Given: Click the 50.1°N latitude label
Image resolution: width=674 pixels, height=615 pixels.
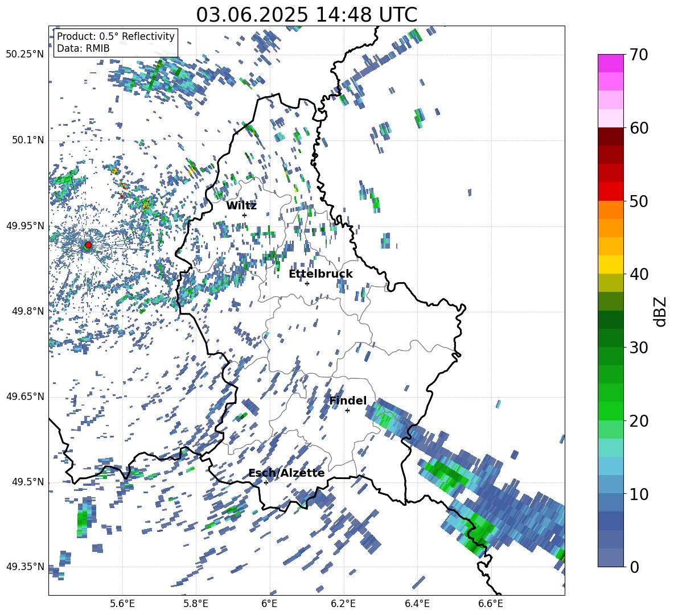Looking at the screenshot, I should point(28,140).
